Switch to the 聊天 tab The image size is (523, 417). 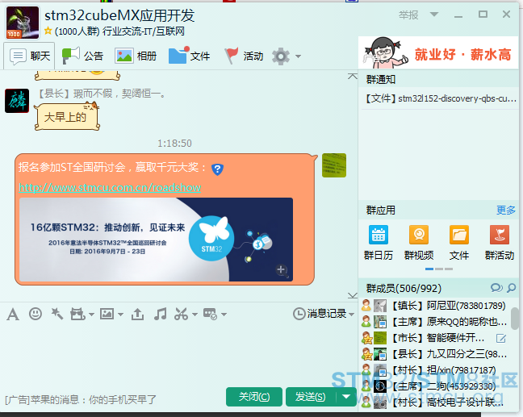29,56
